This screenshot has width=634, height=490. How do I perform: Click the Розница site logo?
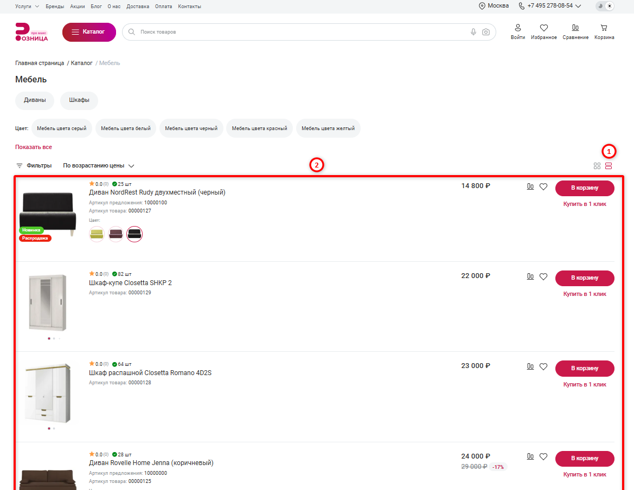click(31, 32)
